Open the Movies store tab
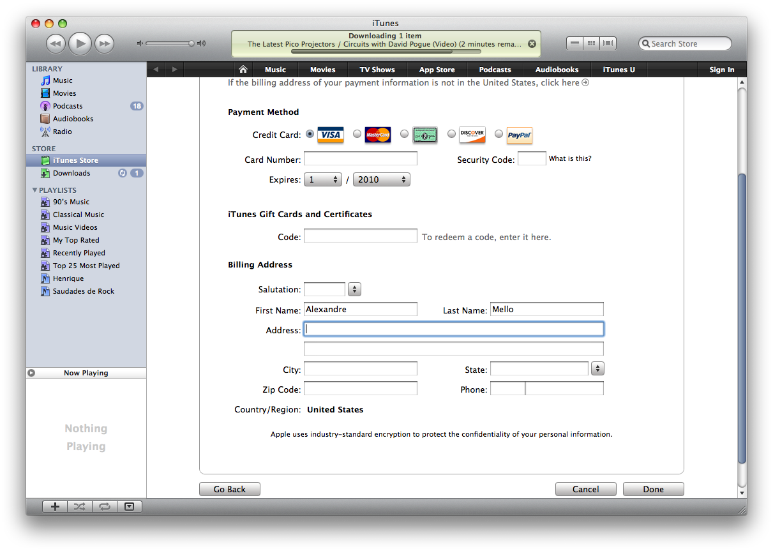Viewport: 773px width, 551px height. coord(322,70)
